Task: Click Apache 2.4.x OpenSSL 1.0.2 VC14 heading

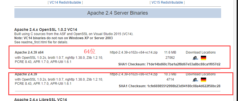Action: (46, 30)
